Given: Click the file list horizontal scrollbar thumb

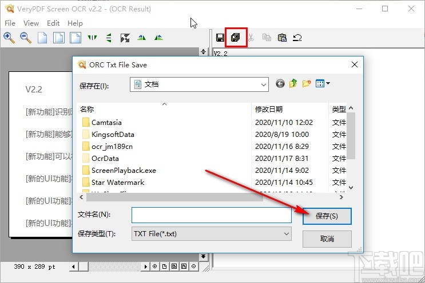Looking at the screenshot, I should click(x=174, y=197).
